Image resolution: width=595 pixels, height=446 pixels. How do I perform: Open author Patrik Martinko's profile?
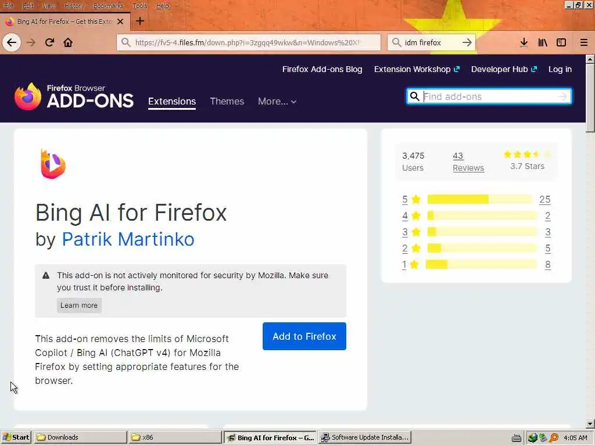128,239
